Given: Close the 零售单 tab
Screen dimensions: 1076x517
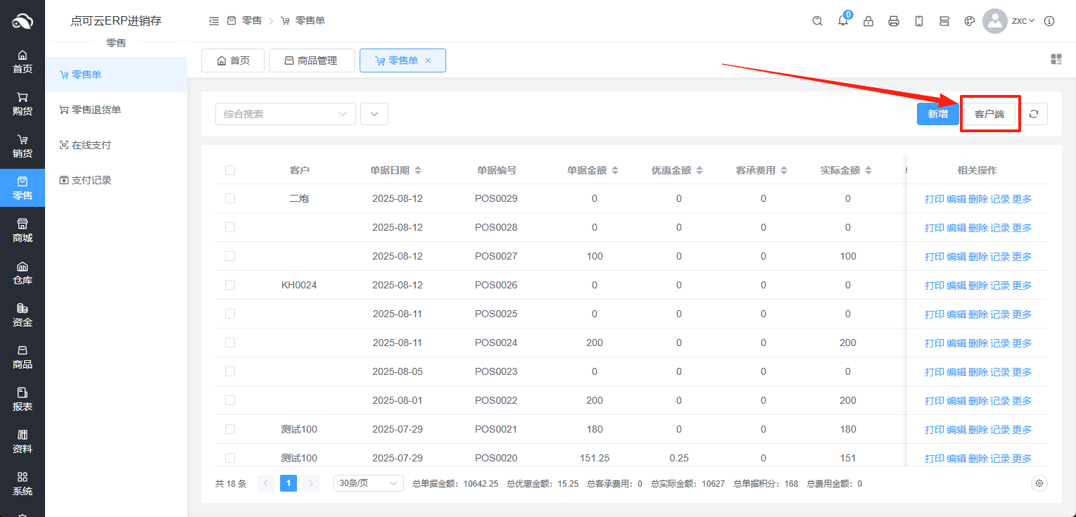Looking at the screenshot, I should tap(428, 61).
